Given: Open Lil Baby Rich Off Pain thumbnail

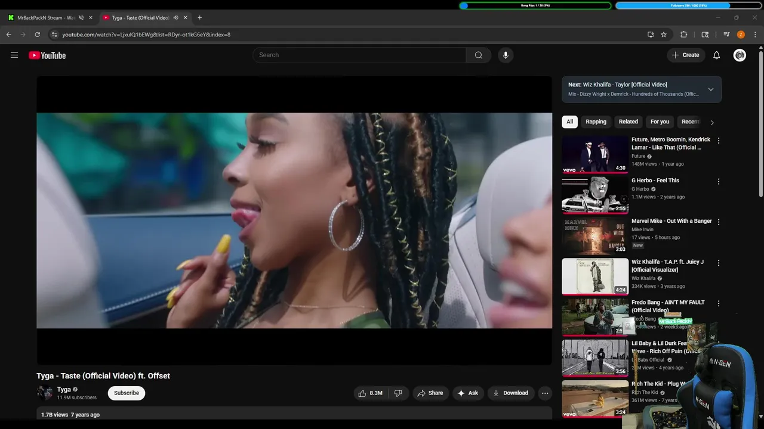Looking at the screenshot, I should [595, 358].
